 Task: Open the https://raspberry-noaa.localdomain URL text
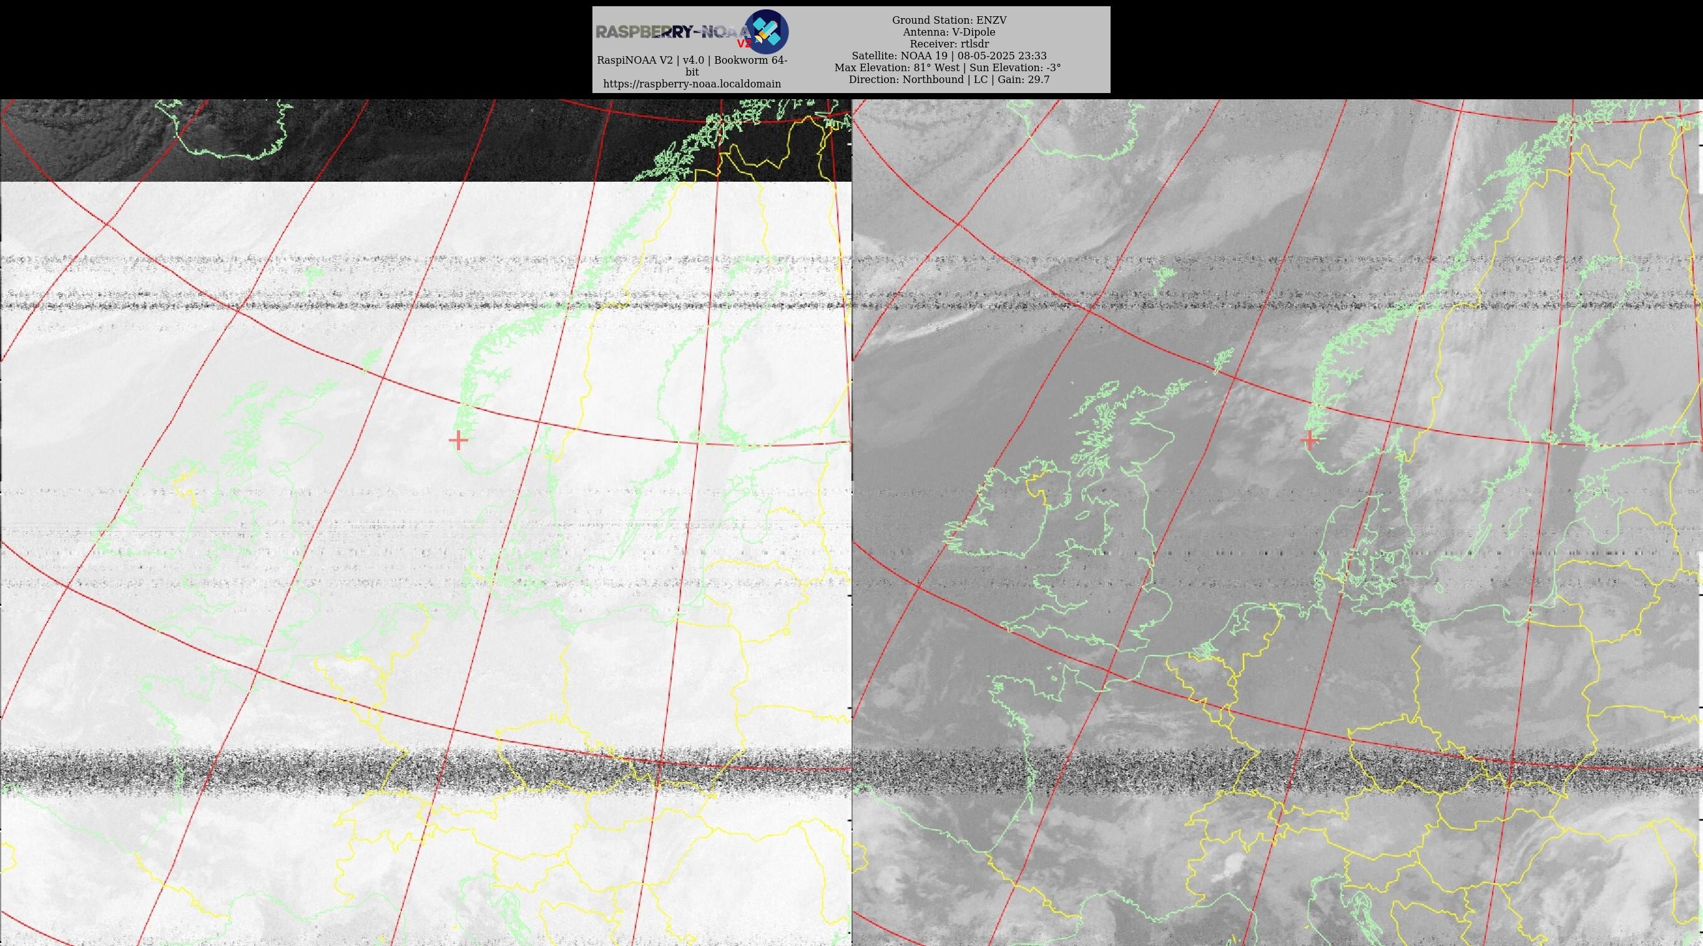[x=692, y=84]
